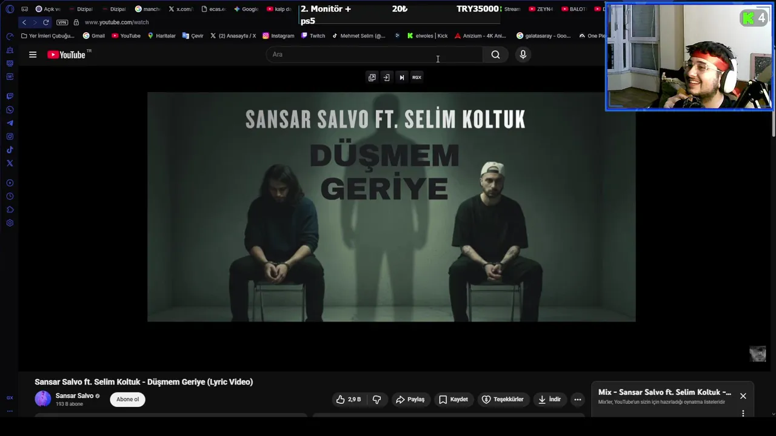Start voice search with microphone icon
The height and width of the screenshot is (436, 776).
click(x=523, y=54)
